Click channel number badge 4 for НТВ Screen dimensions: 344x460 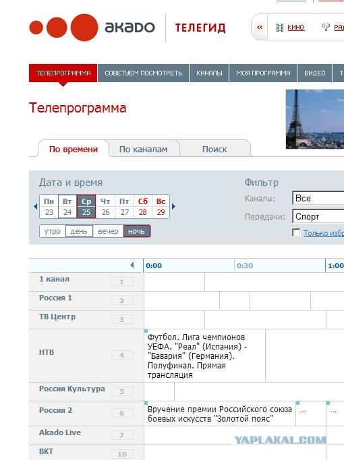pyautogui.click(x=122, y=355)
